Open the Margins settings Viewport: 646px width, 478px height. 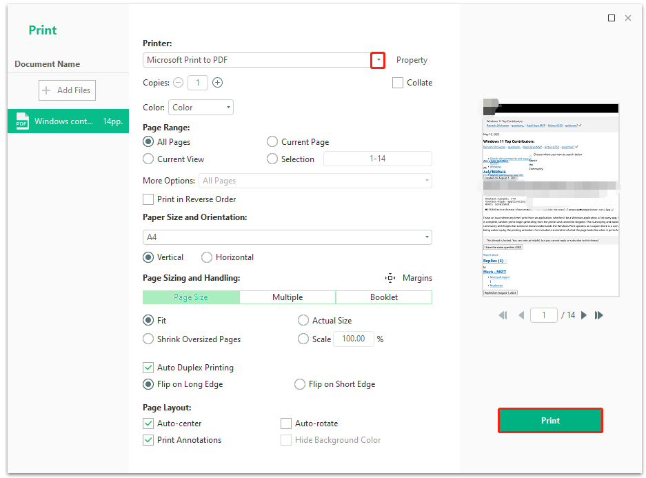pyautogui.click(x=417, y=278)
